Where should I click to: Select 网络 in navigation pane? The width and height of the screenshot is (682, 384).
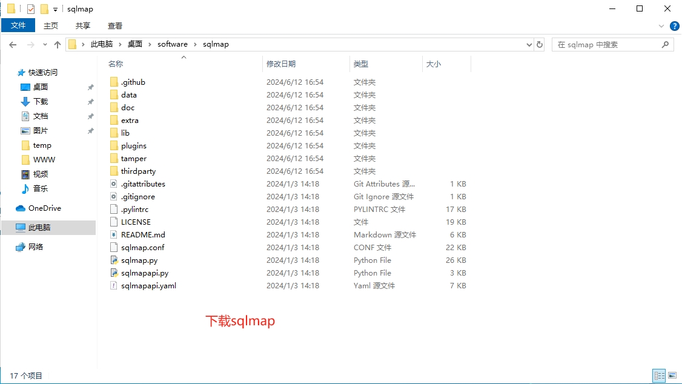[36, 247]
